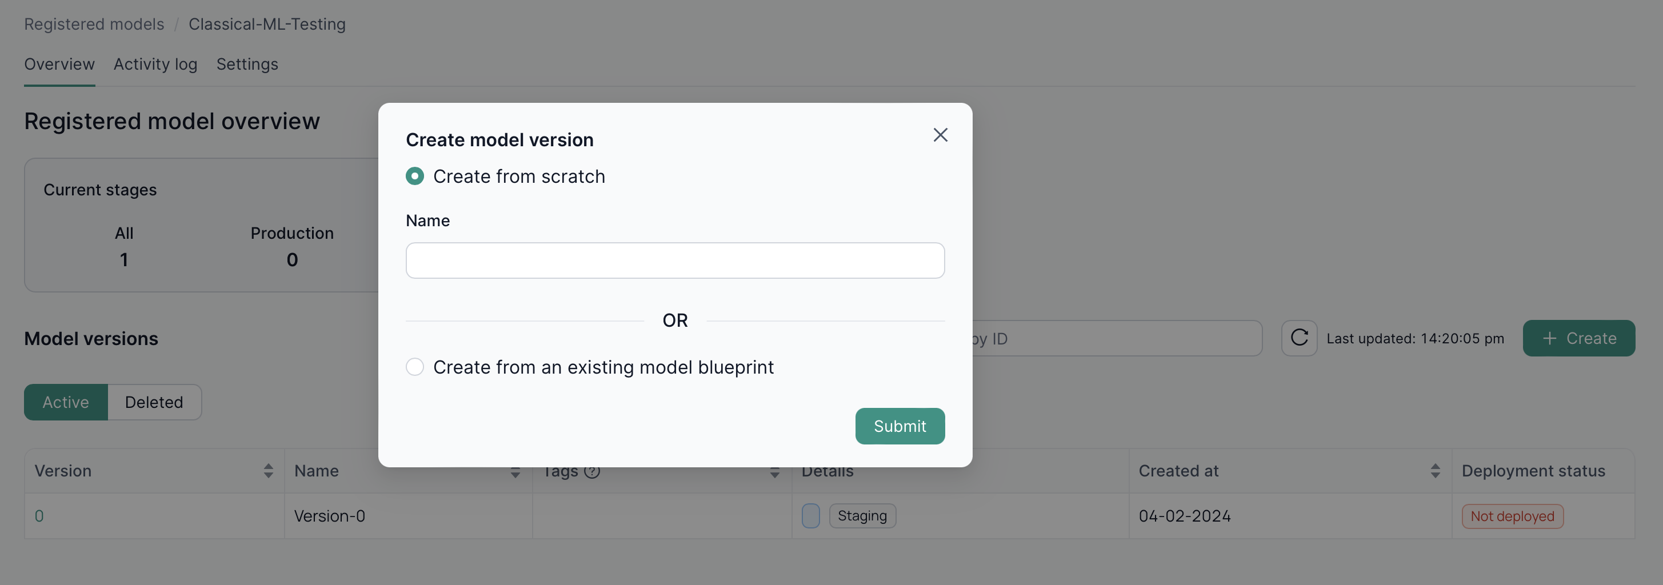
Task: Sort the Tags column using its arrows
Action: pos(774,472)
